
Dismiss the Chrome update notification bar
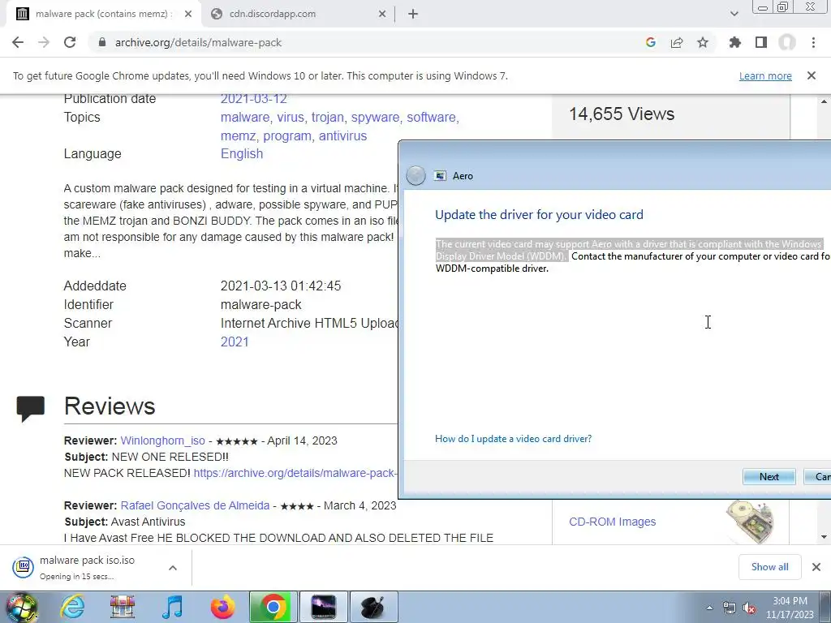pos(812,75)
